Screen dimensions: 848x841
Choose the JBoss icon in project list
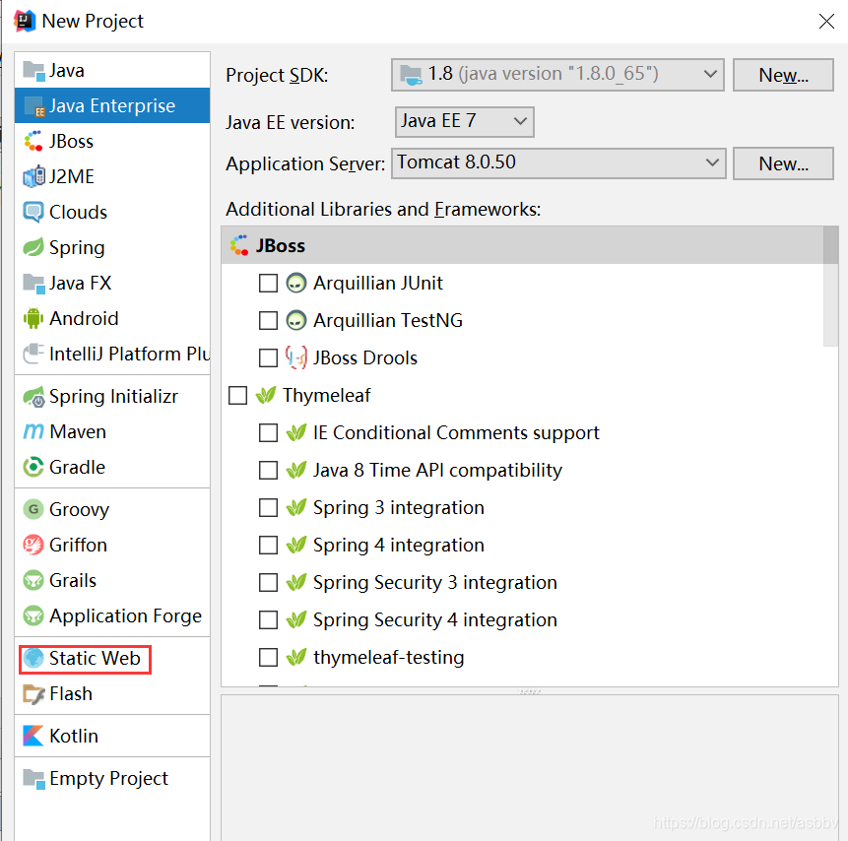(x=33, y=141)
